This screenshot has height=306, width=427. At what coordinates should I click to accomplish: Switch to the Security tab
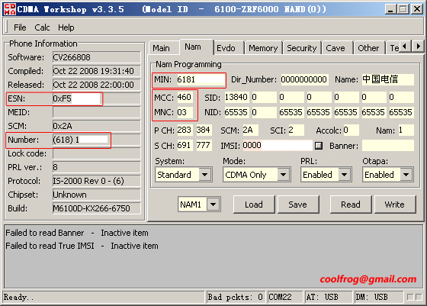(x=301, y=48)
